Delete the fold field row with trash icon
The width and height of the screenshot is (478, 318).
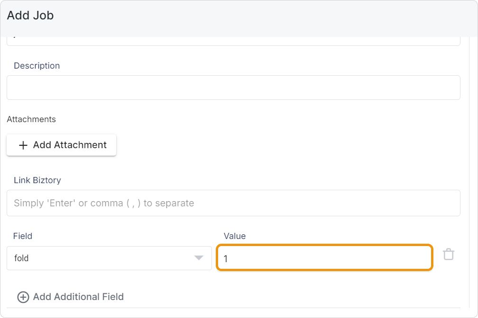coord(448,255)
